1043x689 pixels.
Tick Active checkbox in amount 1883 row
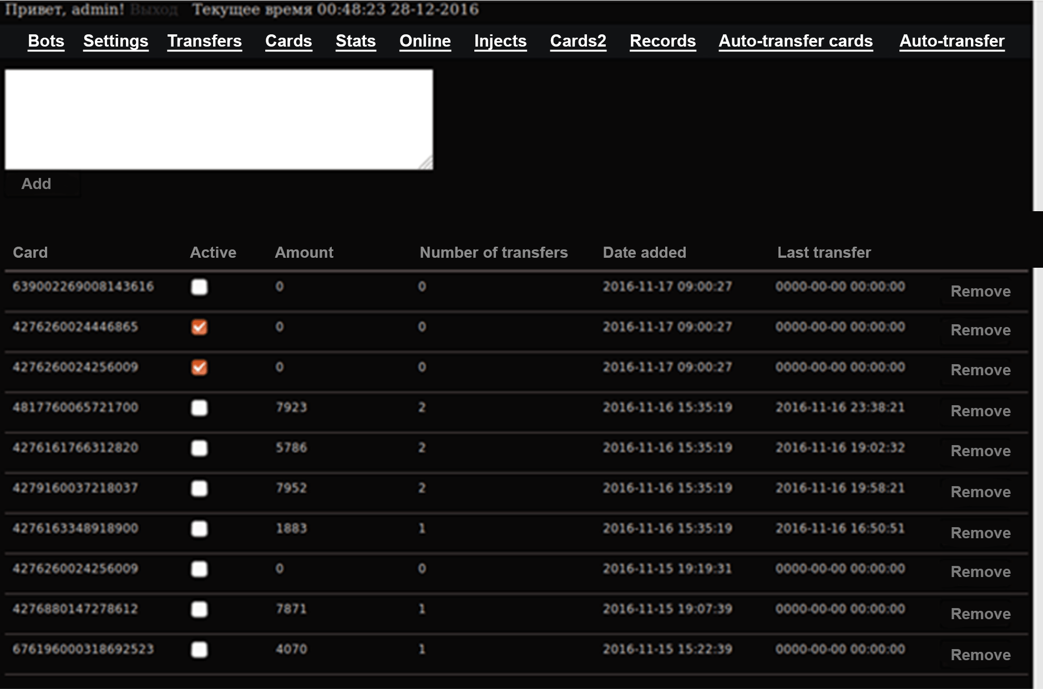(x=199, y=529)
